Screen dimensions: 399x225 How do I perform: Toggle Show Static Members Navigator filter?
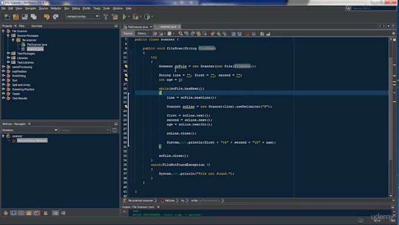click(21, 213)
